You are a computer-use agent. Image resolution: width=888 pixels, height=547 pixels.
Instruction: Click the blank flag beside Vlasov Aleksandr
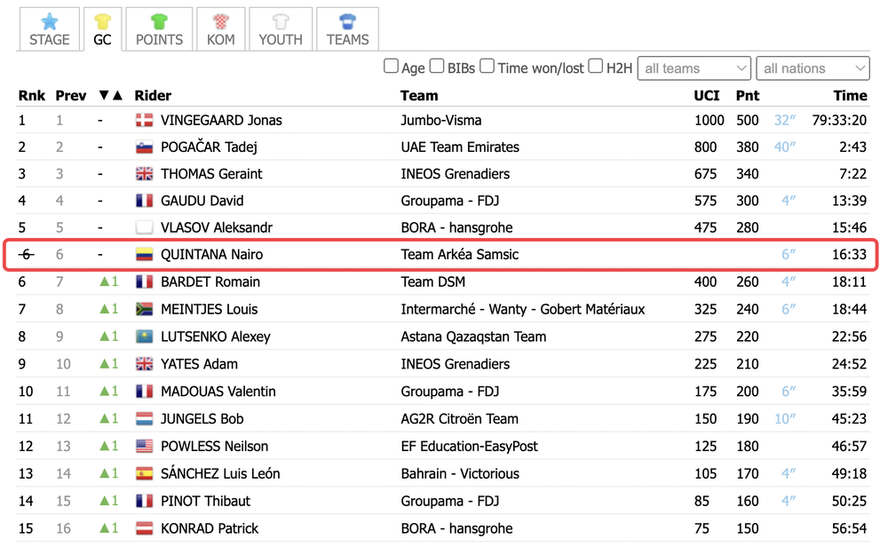[145, 227]
